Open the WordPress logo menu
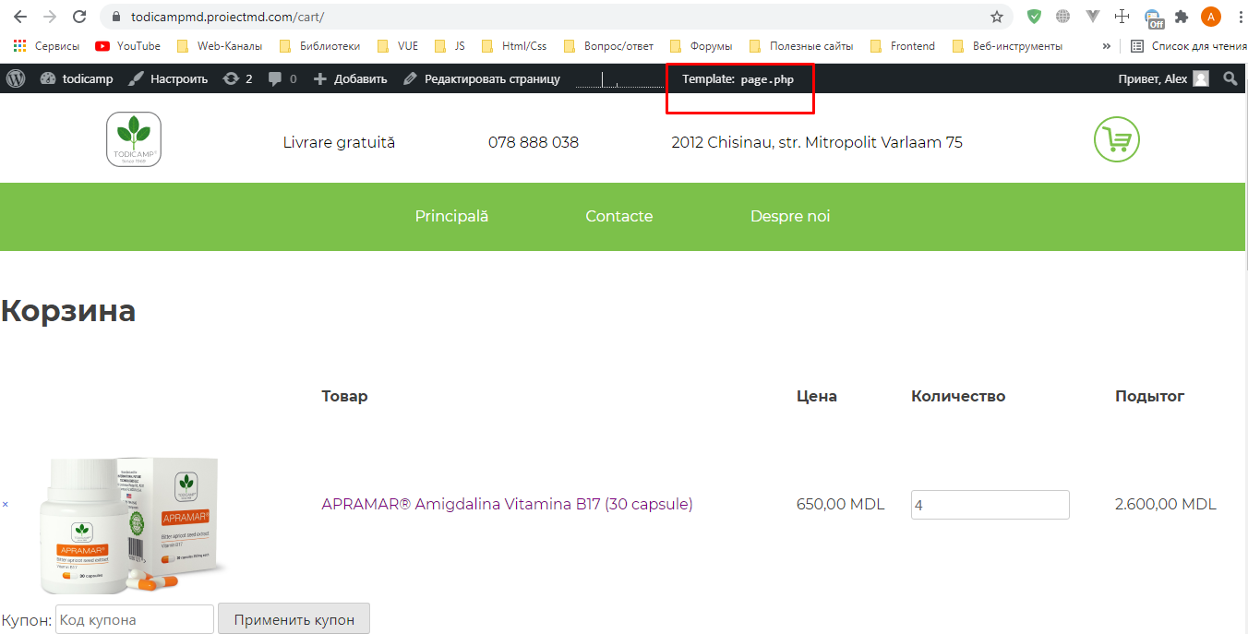This screenshot has width=1248, height=634. coord(16,78)
